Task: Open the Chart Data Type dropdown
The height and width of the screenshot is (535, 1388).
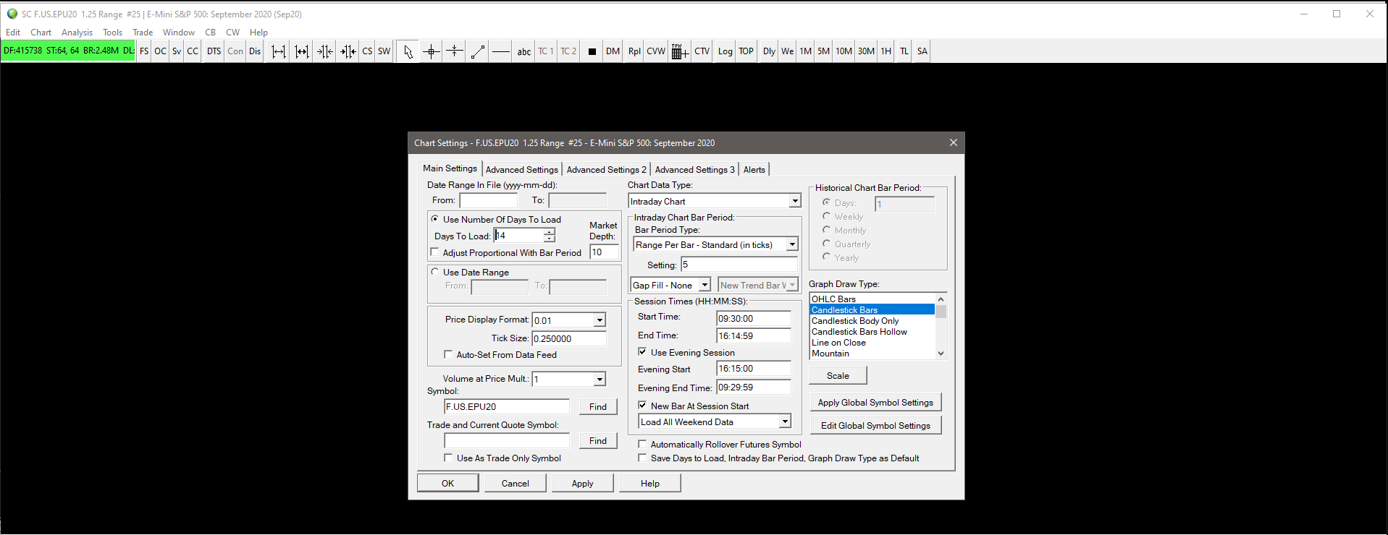Action: (794, 201)
